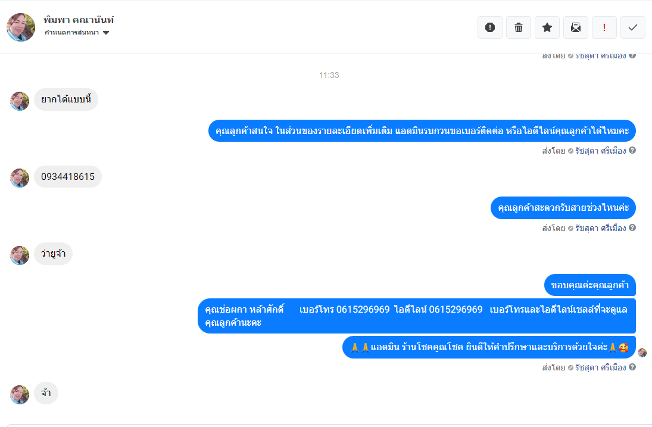Mark conversation done with checkmark icon

[633, 27]
